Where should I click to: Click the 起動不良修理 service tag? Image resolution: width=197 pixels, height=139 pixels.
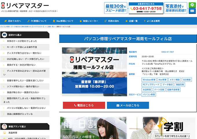point(173,90)
